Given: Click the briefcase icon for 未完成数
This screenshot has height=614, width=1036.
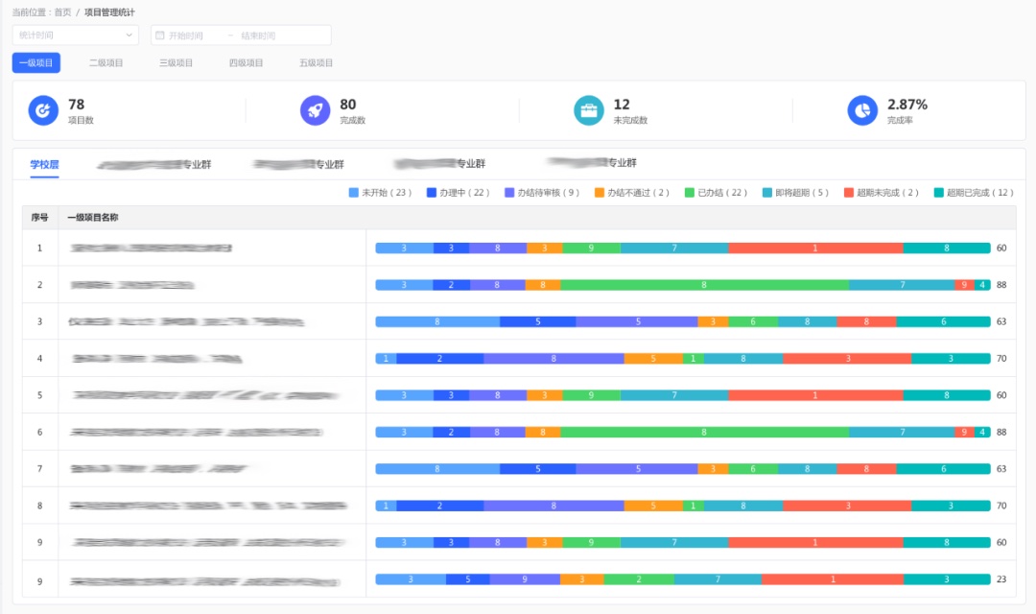Looking at the screenshot, I should pyautogui.click(x=589, y=110).
